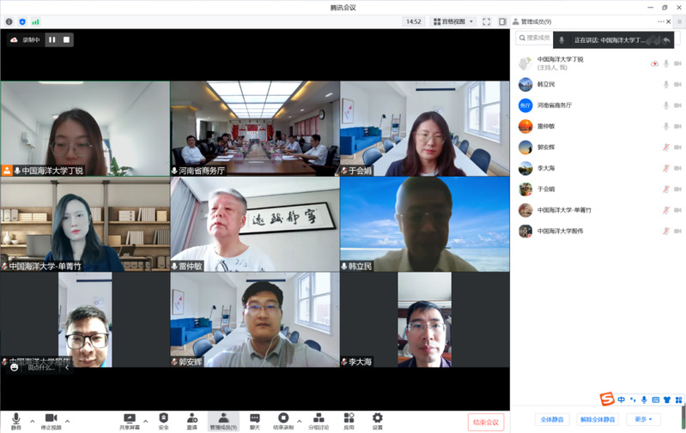Open the 设置 settings gear
This screenshot has height=433, width=686.
[377, 420]
